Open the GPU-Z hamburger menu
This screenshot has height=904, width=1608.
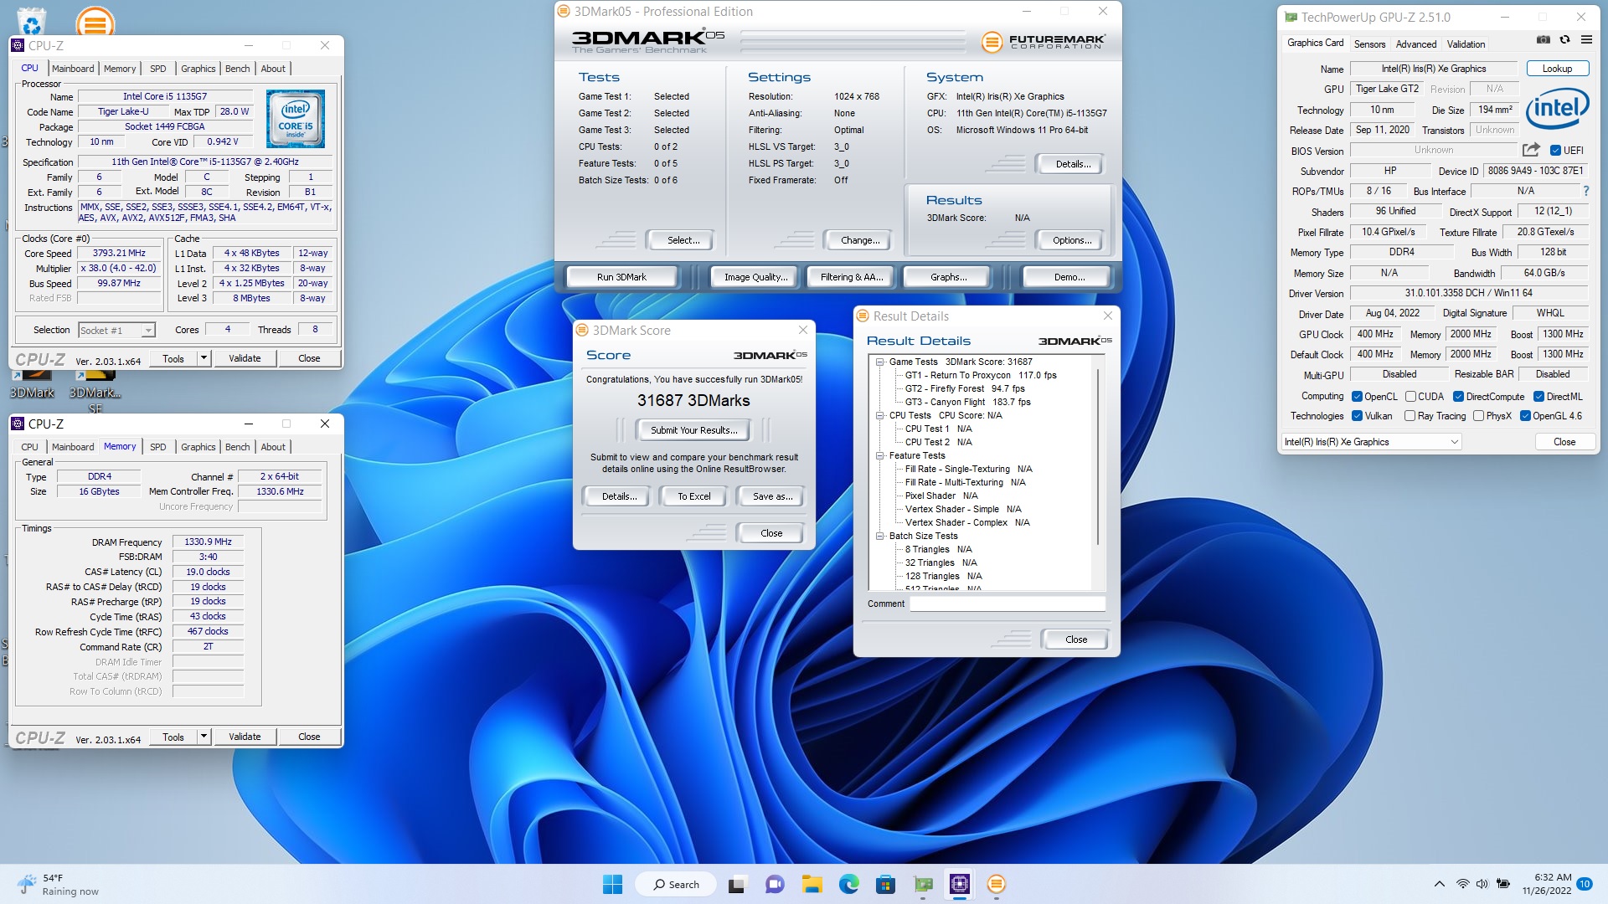point(1586,39)
